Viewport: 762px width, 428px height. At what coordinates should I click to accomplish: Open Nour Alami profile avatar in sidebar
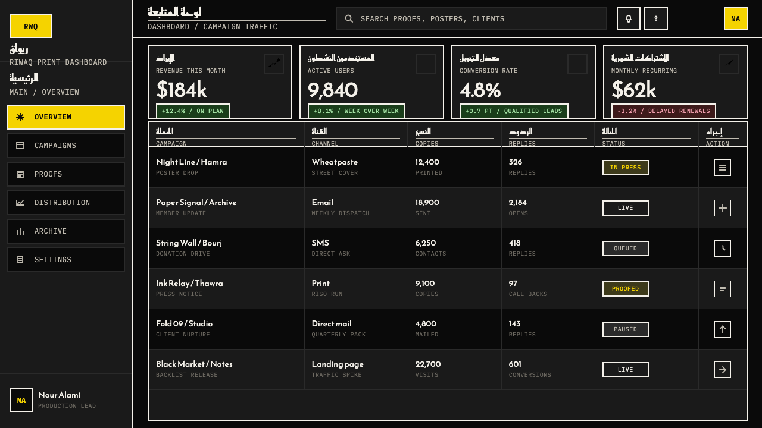tap(21, 400)
